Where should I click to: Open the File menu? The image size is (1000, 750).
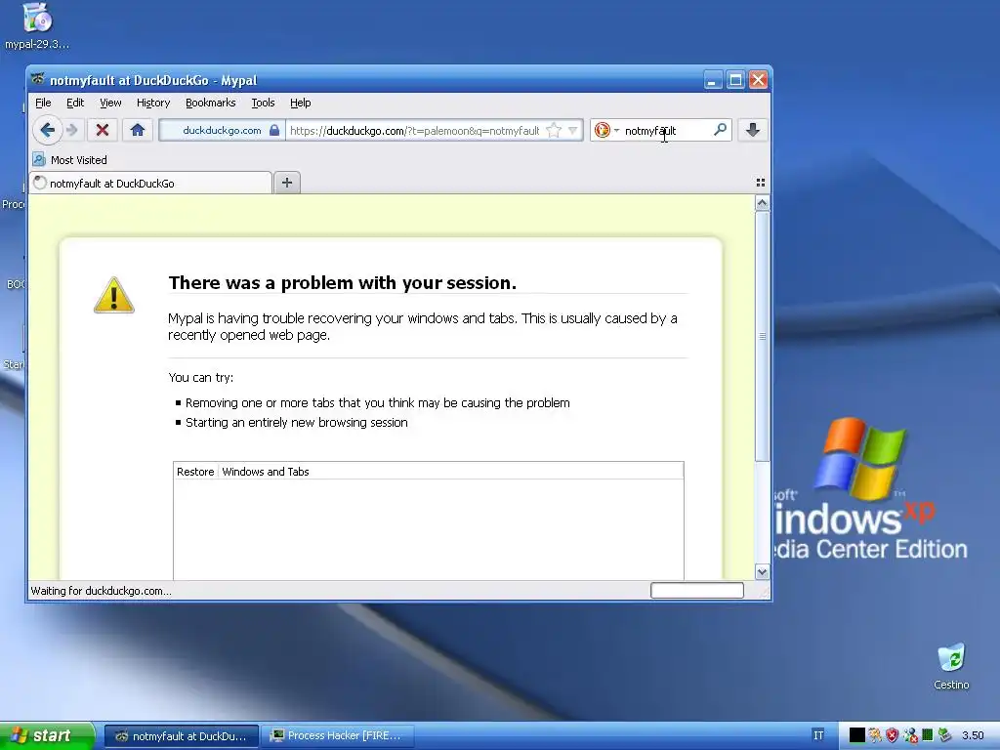coord(43,103)
